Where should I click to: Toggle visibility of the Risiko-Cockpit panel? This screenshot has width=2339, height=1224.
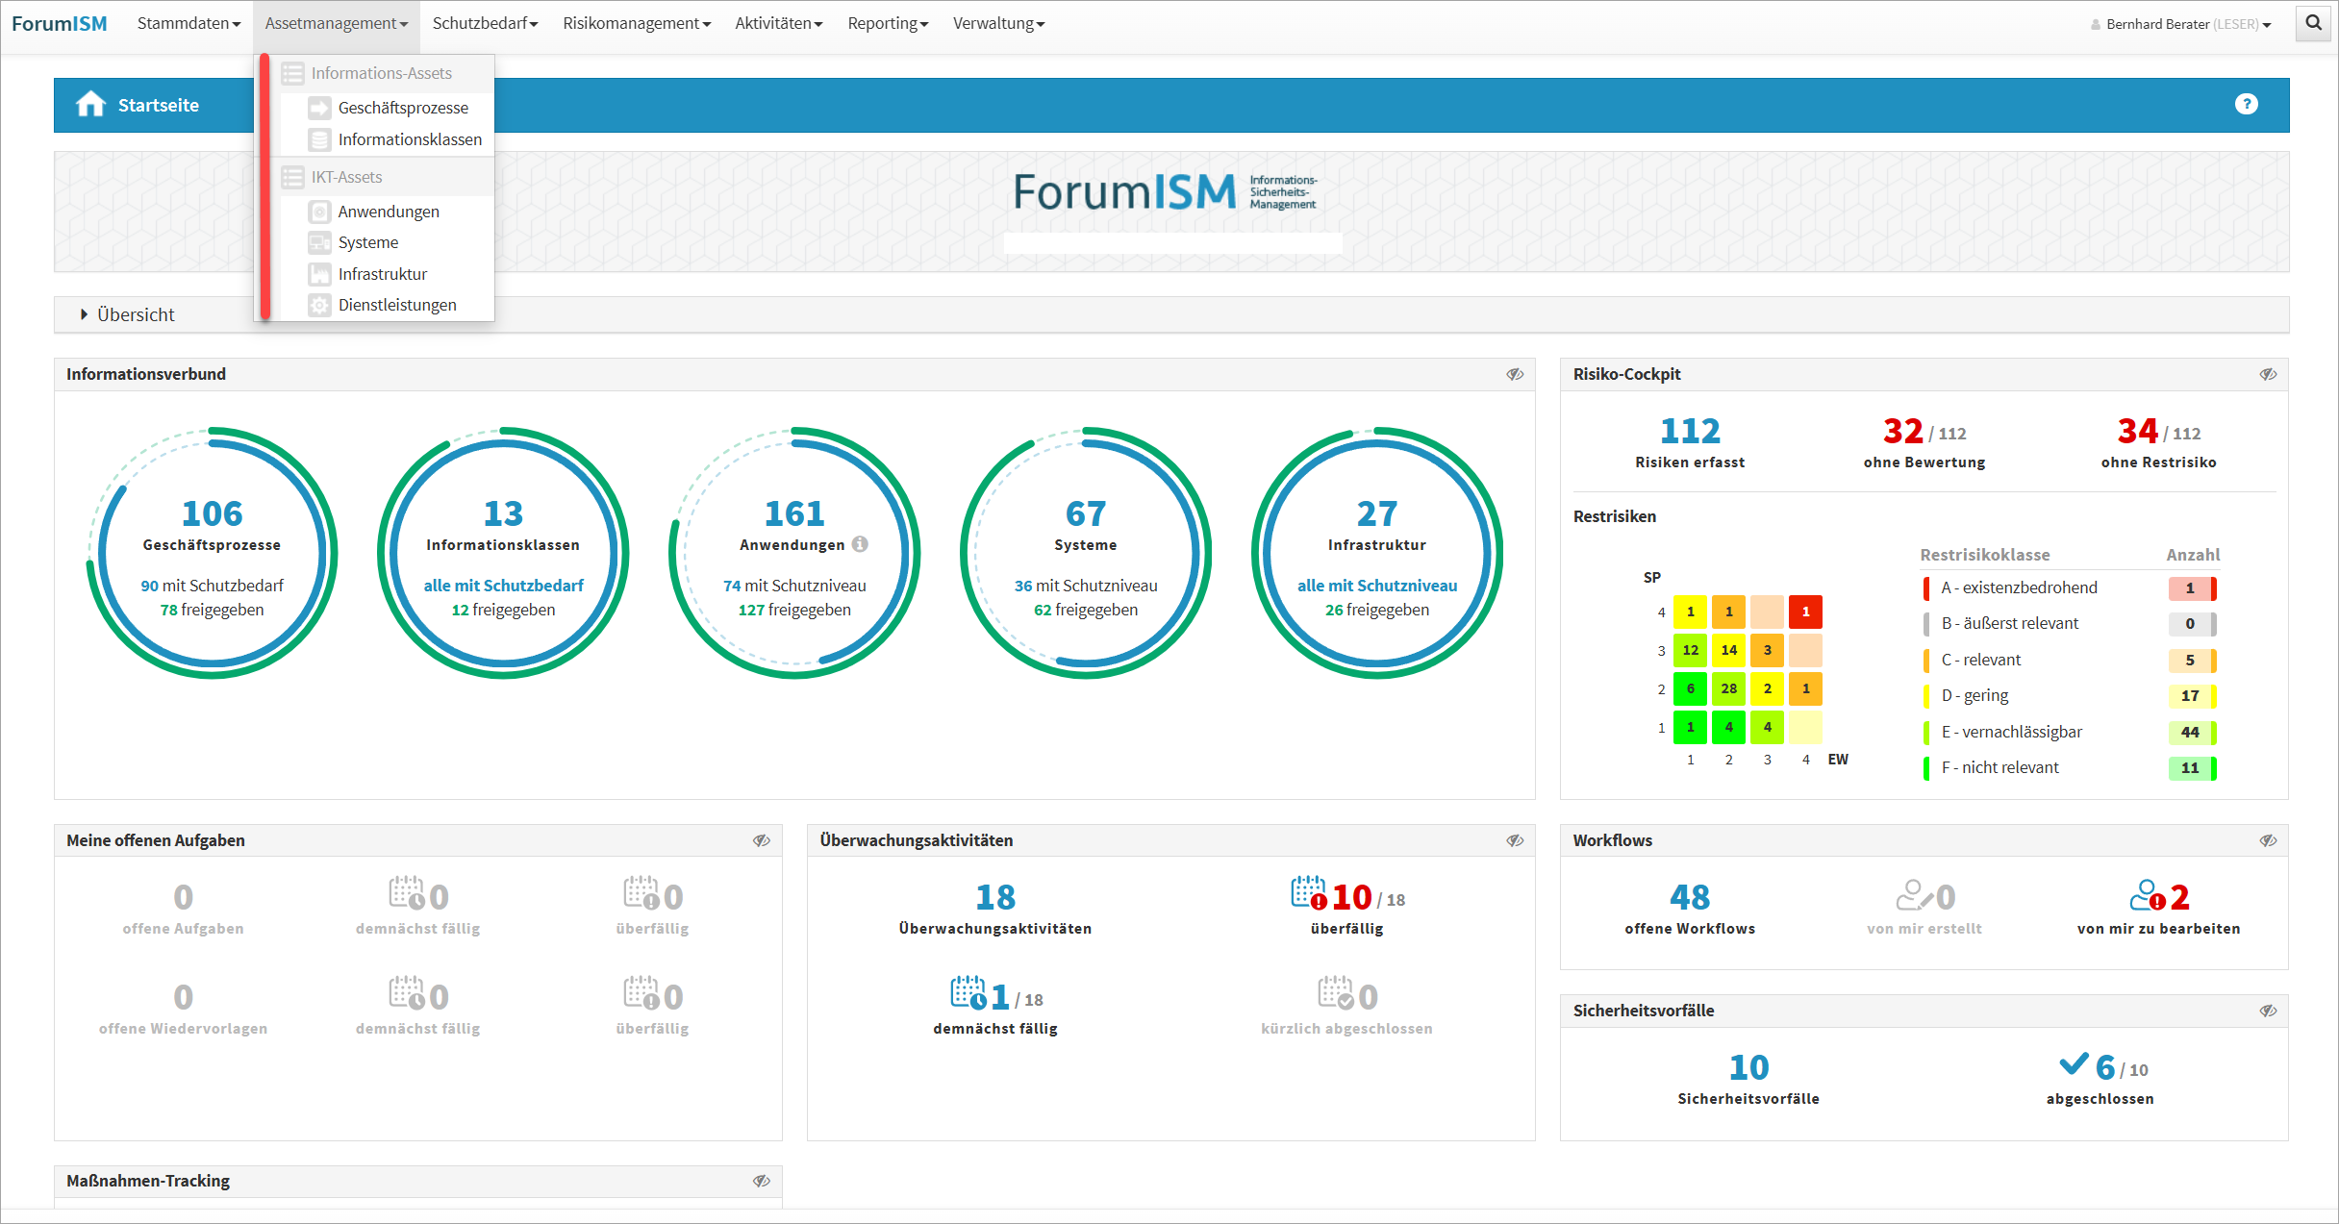tap(2268, 374)
